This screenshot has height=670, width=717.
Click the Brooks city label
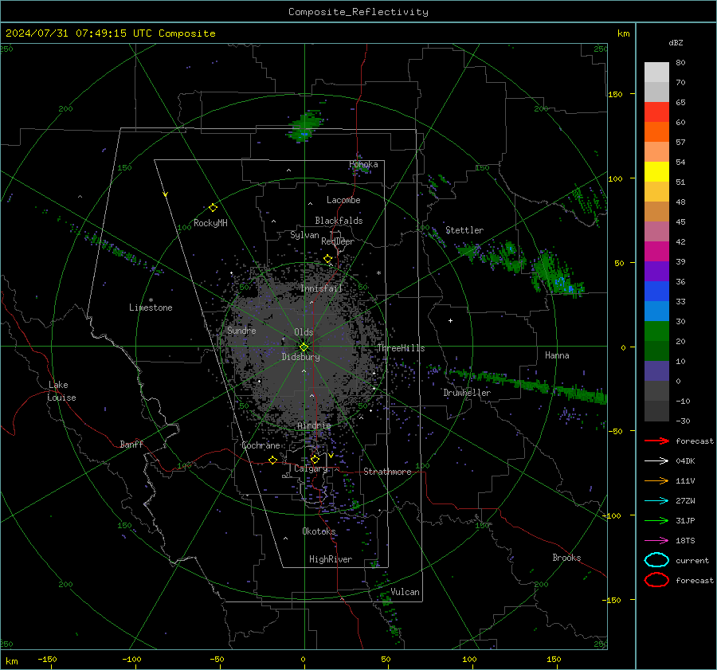click(566, 558)
